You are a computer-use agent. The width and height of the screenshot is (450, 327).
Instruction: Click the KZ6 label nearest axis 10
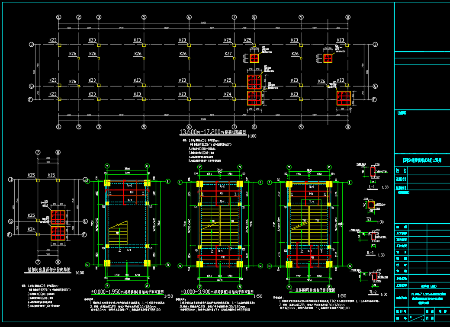point(321,81)
